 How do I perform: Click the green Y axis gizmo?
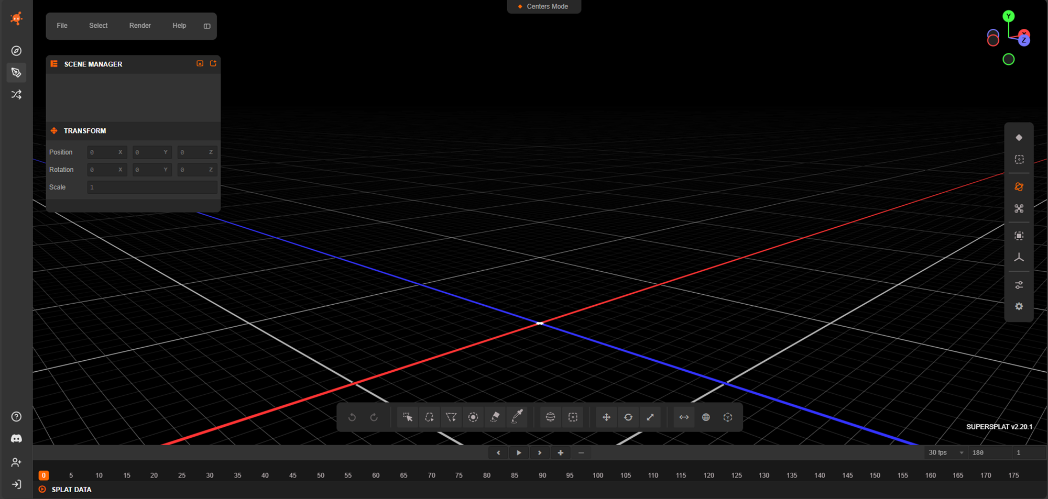click(x=1008, y=16)
